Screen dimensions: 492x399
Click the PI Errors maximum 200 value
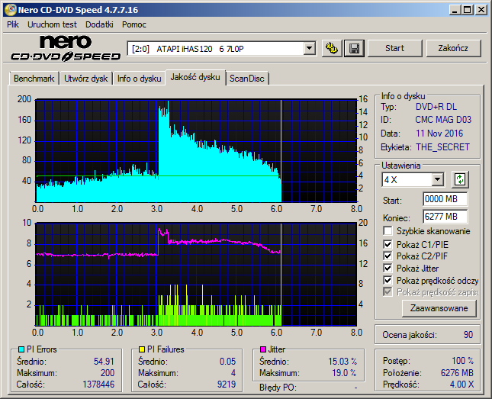click(x=108, y=373)
